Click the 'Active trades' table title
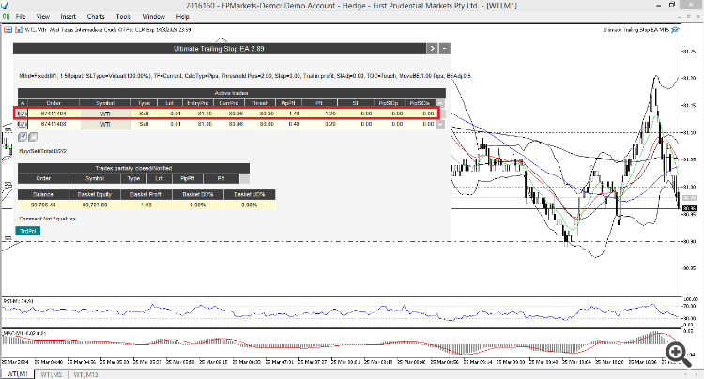This screenshot has width=704, height=379. [x=231, y=93]
